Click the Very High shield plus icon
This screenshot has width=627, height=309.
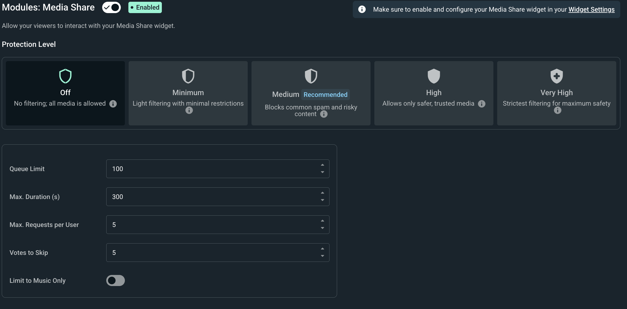click(x=557, y=76)
